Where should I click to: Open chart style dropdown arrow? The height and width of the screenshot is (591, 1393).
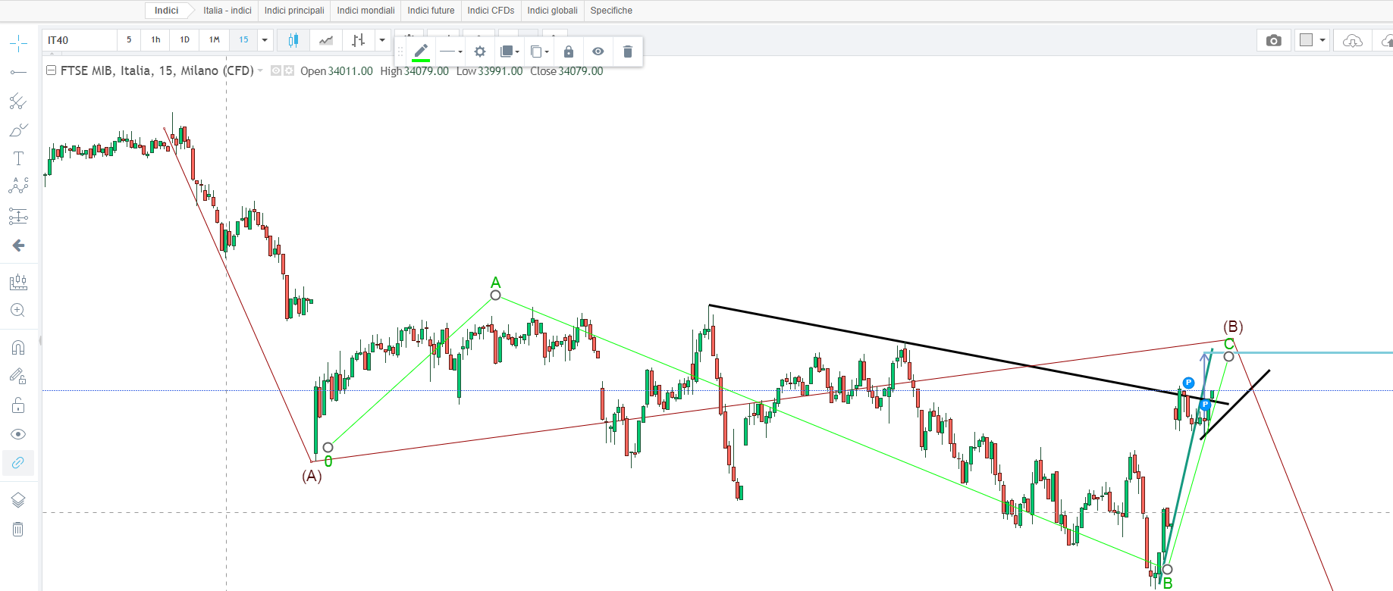pos(382,40)
